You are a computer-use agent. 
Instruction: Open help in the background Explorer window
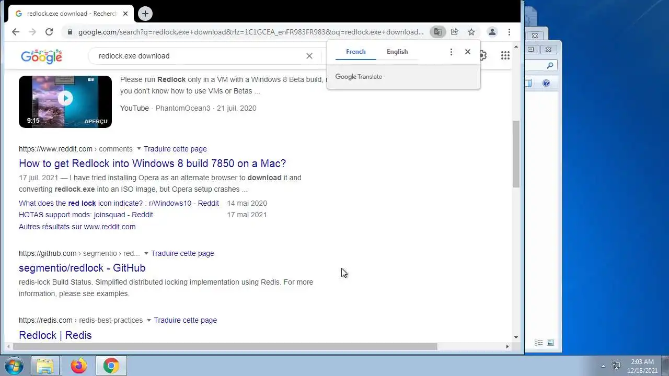[546, 83]
